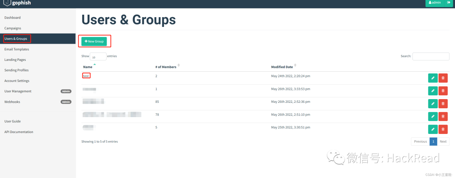
Task: Go to Next page of results
Action: (443, 141)
